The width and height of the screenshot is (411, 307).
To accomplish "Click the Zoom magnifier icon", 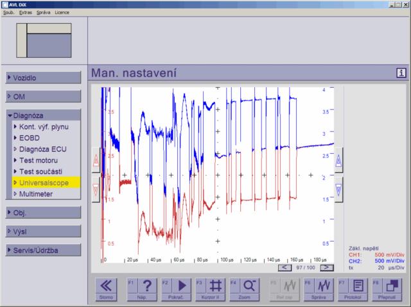I will (250, 286).
